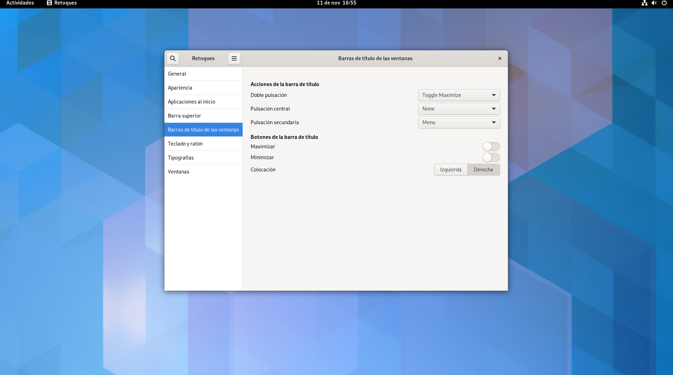Open the power icon system menu
The image size is (673, 375).
tap(664, 3)
